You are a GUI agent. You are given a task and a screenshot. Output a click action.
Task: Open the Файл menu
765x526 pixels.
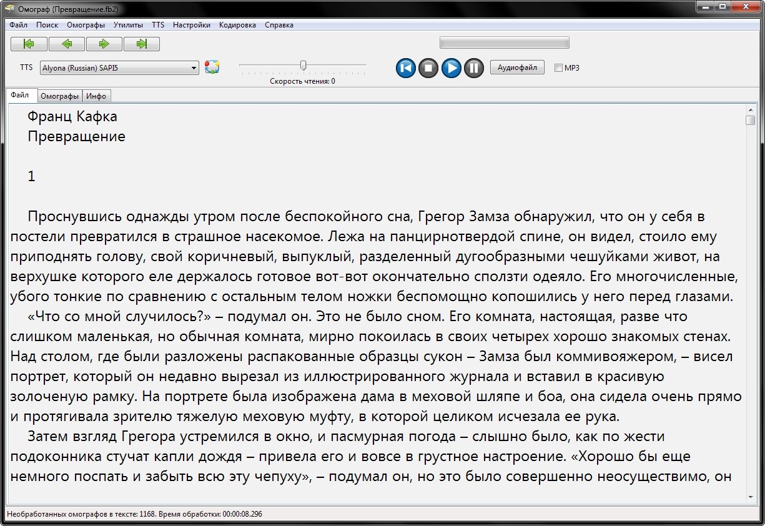point(19,25)
